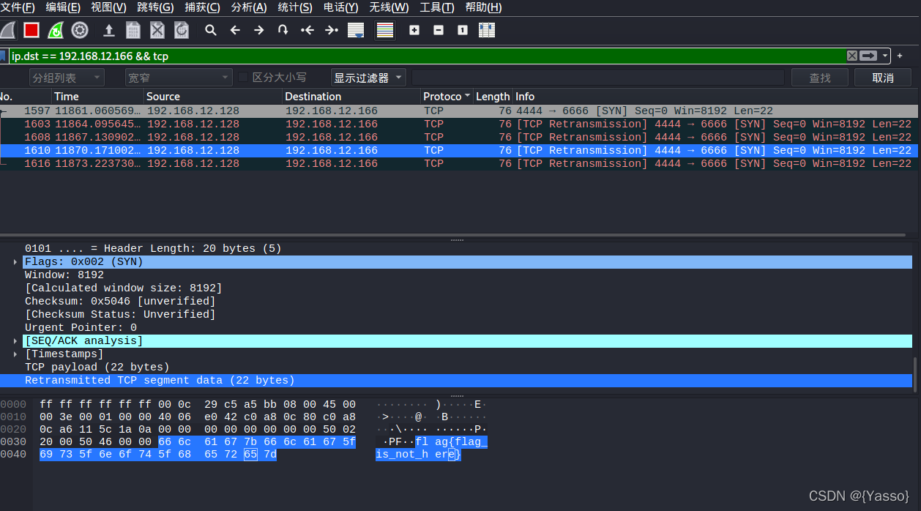
Task: Clear the display filter with X
Action: pyautogui.click(x=852, y=56)
